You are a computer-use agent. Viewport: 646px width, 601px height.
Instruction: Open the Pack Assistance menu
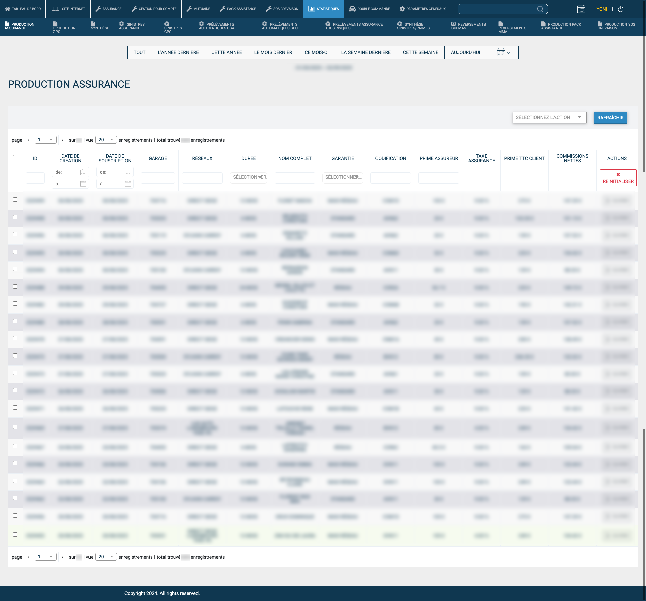pyautogui.click(x=238, y=9)
